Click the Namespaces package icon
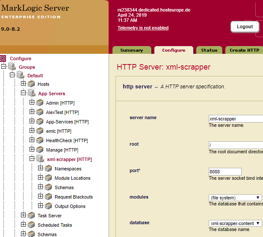 coord(48,168)
